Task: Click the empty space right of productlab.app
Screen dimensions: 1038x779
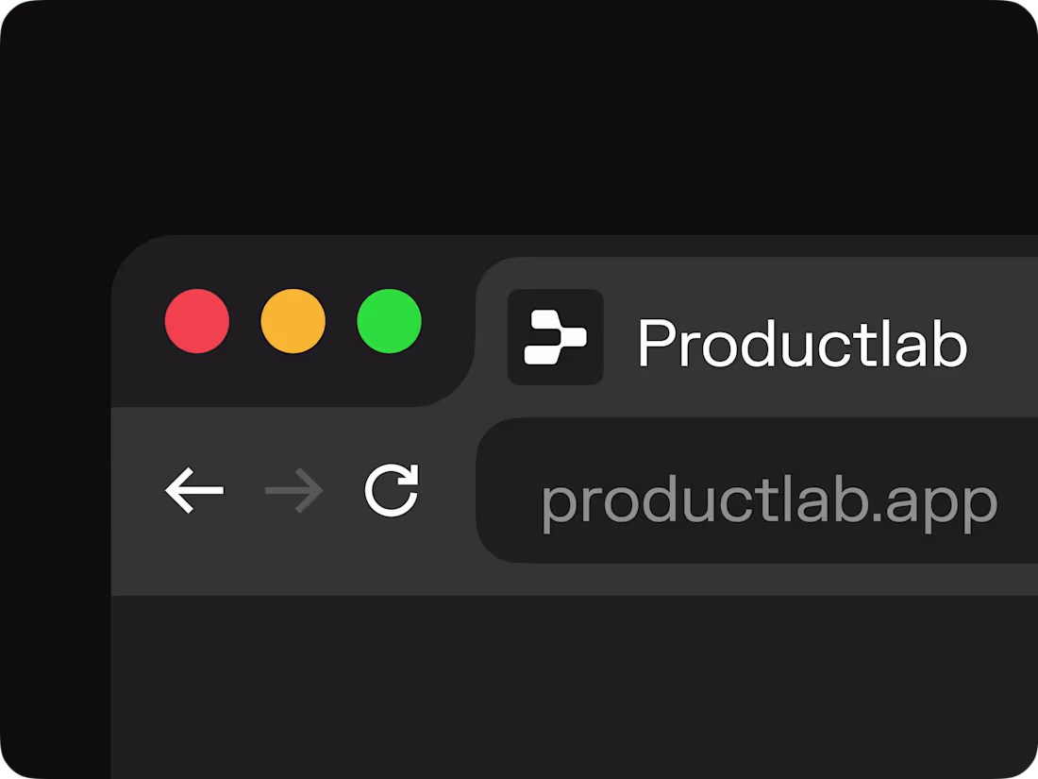Action: pos(1018,490)
